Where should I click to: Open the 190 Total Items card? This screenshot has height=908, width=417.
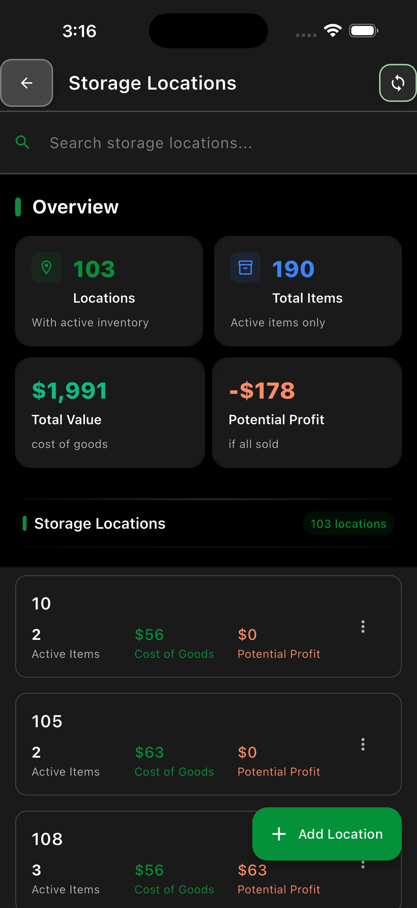point(308,291)
